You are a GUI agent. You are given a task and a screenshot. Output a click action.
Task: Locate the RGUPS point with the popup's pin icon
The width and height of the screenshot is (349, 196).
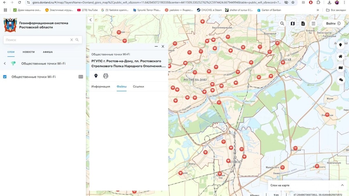tap(96, 76)
